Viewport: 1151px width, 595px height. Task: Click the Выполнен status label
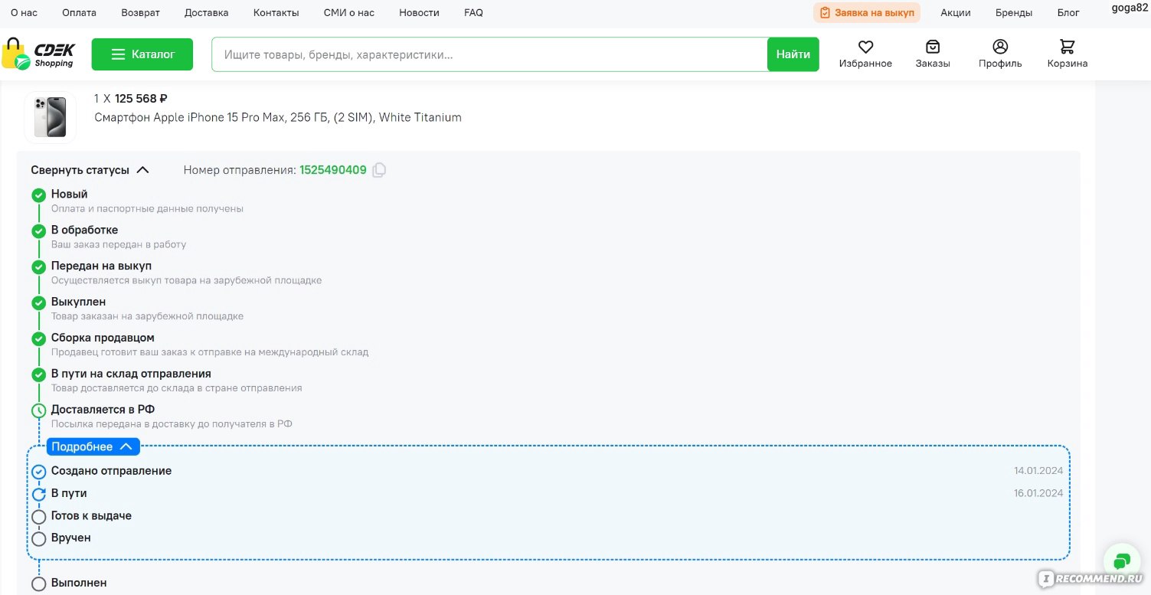click(x=79, y=583)
